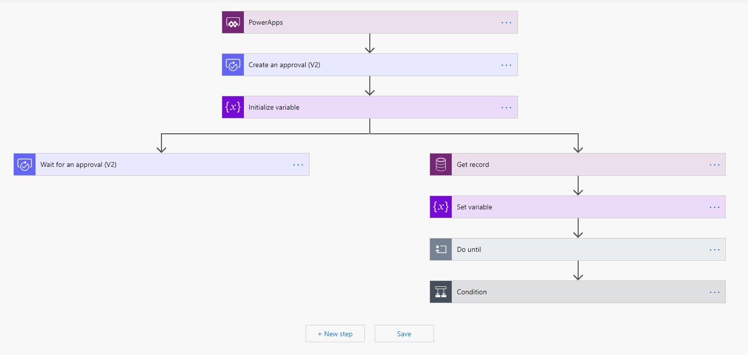Click the Do until loop icon
Viewport: 748px width, 355px height.
click(441, 249)
